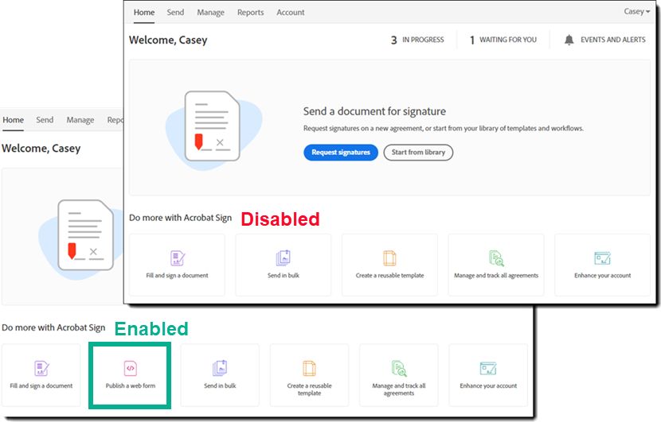Select the Home tab in back window
The height and width of the screenshot is (422, 661).
click(13, 120)
